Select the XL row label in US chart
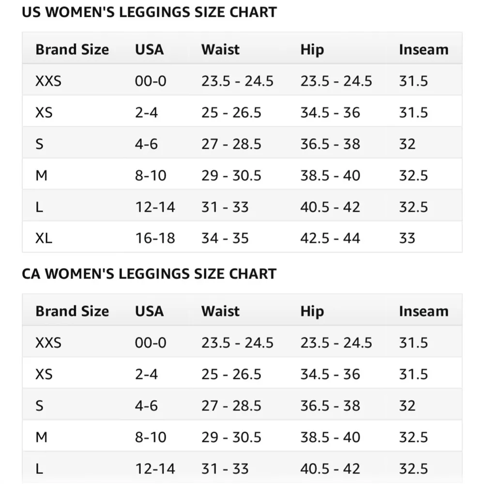 tap(44, 238)
